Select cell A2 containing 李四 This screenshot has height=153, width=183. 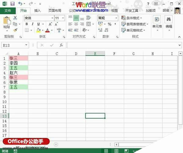tap(18, 63)
